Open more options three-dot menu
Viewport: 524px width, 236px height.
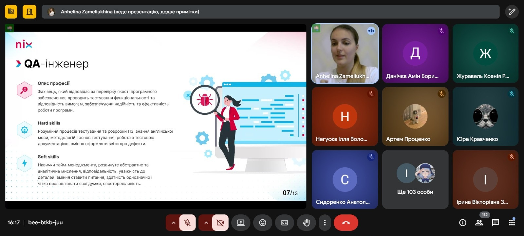325,223
